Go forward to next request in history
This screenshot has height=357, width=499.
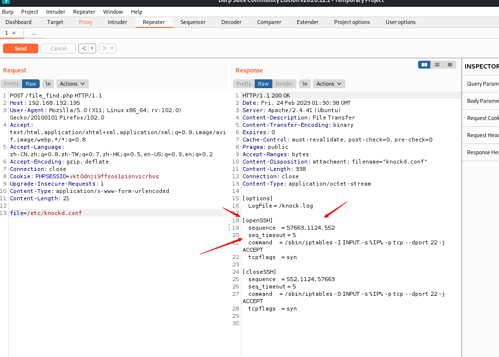[104, 48]
